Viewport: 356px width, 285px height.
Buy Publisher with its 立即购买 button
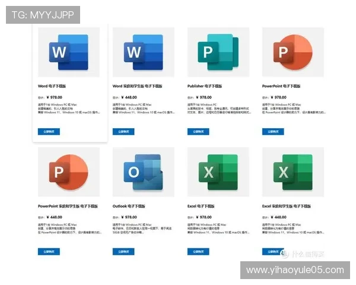[198, 131]
